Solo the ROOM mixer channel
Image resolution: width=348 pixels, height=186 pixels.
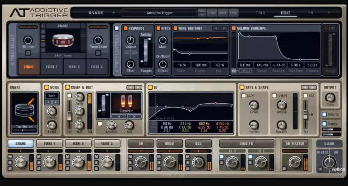(159, 162)
